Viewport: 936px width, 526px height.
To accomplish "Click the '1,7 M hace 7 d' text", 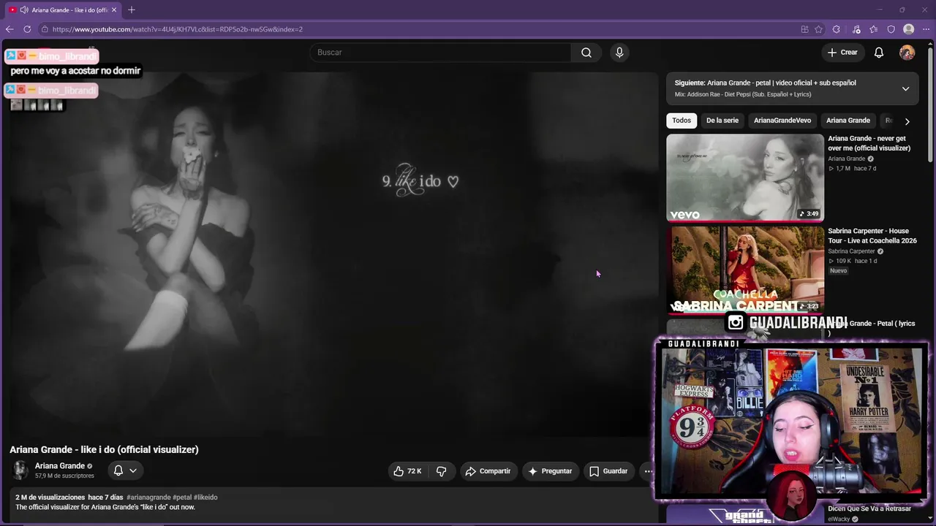I will [856, 169].
